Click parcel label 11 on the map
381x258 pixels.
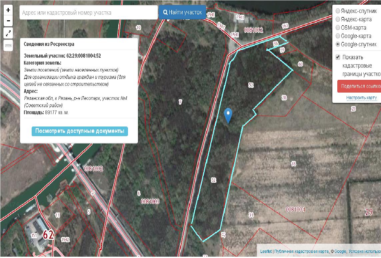click(58, 215)
